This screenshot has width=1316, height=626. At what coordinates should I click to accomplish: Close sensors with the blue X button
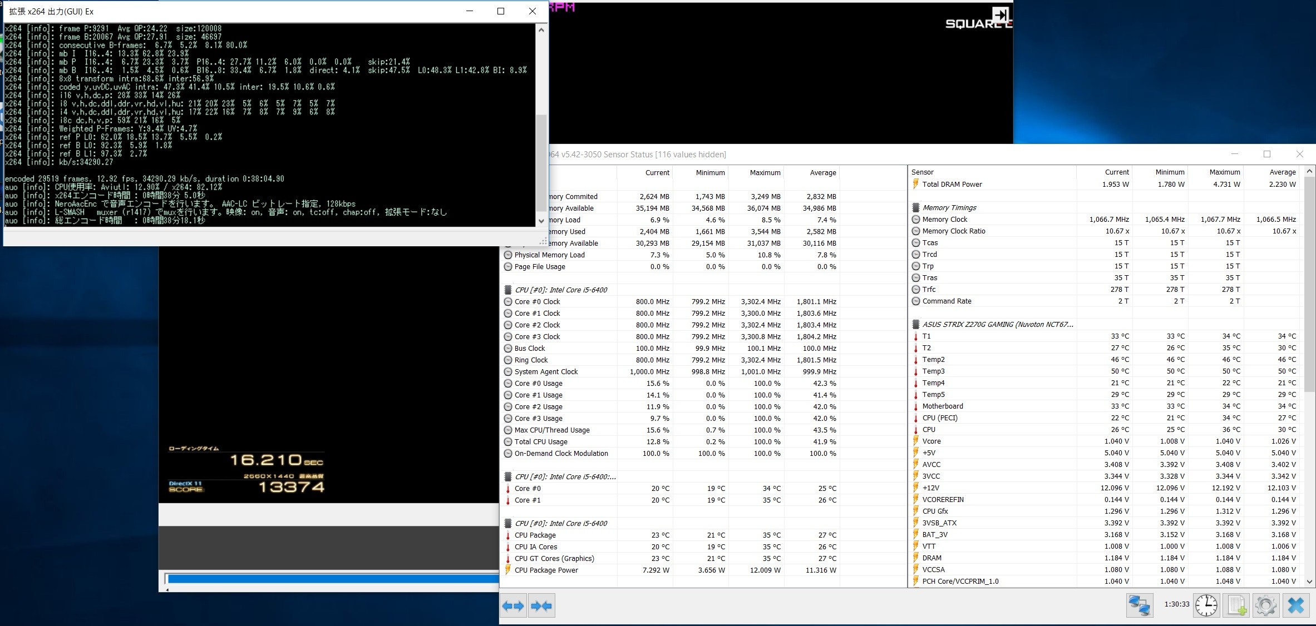coord(1296,605)
